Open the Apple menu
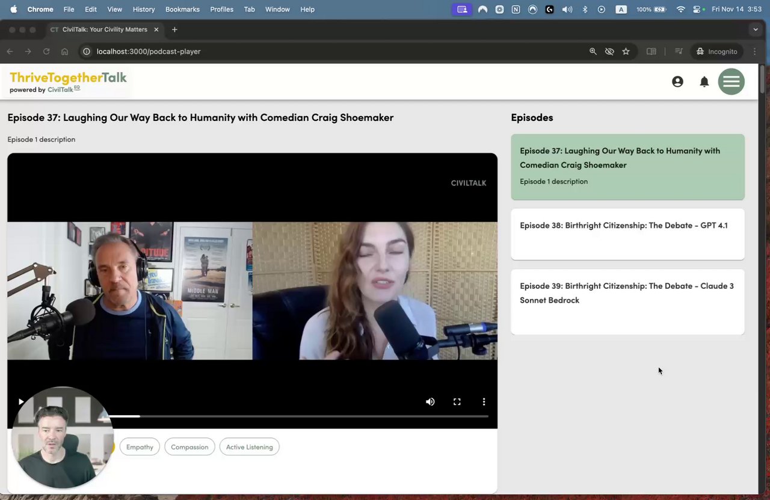770x500 pixels. coord(13,9)
